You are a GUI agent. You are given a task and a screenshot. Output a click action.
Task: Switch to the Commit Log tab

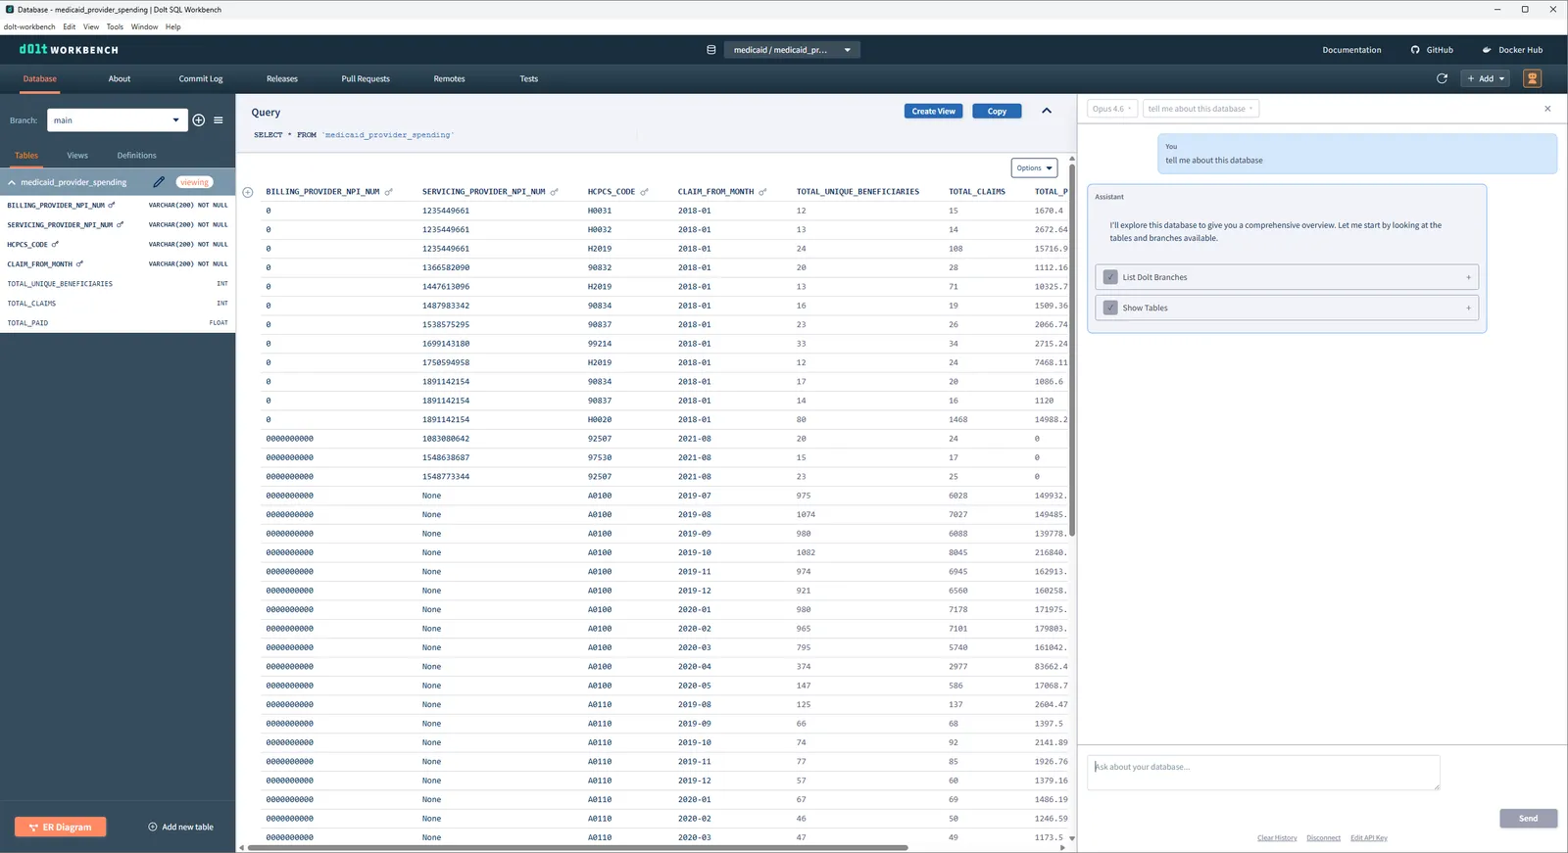[x=201, y=78]
